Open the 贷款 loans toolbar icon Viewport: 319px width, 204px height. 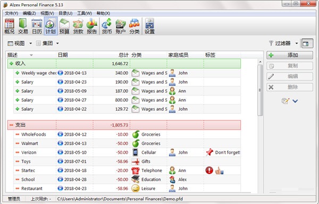tap(78, 26)
